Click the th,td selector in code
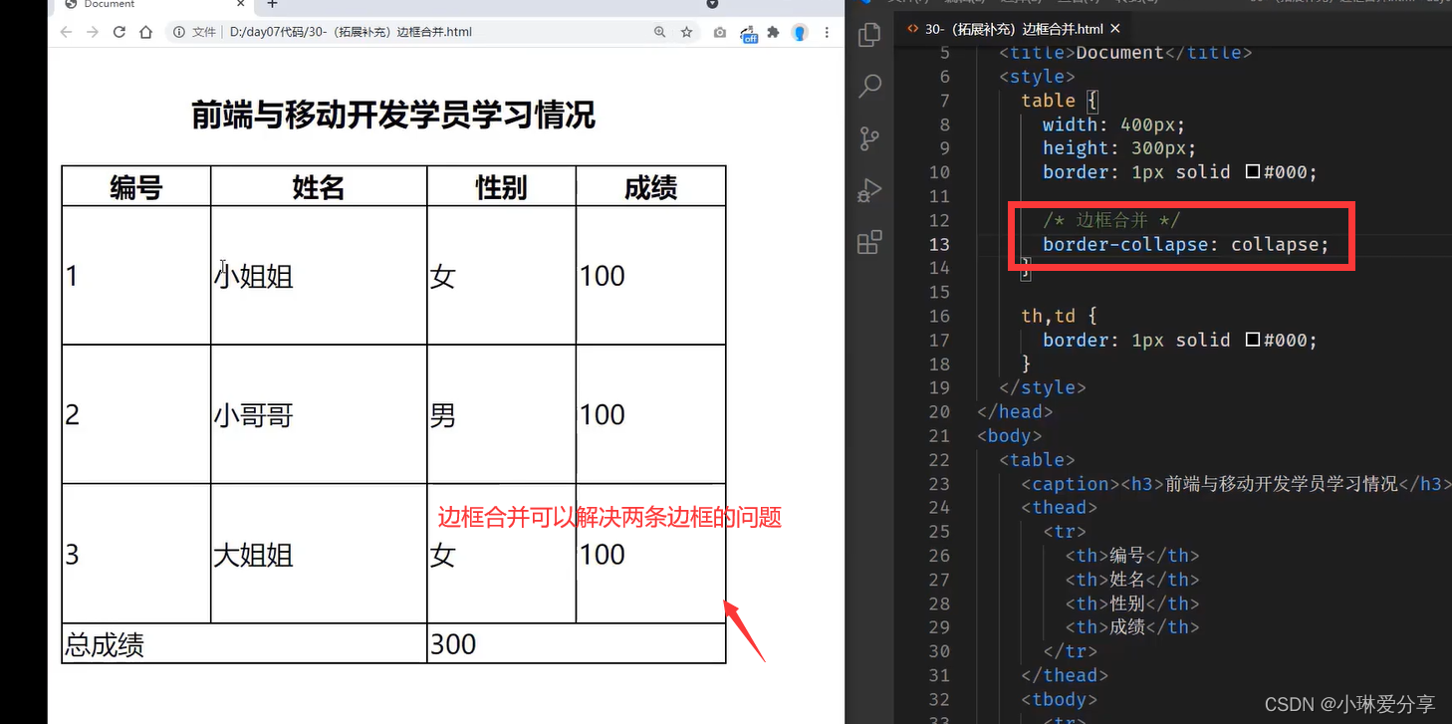Screen dimensions: 1452x724 tap(1049, 316)
